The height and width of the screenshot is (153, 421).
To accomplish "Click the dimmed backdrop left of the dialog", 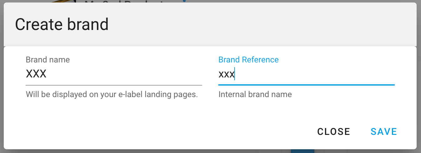I will pyautogui.click(x=2, y=78).
